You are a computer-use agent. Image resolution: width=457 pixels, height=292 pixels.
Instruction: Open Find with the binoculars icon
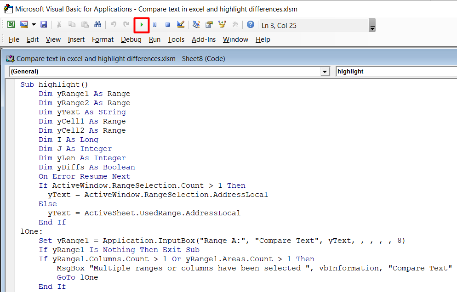coord(97,25)
